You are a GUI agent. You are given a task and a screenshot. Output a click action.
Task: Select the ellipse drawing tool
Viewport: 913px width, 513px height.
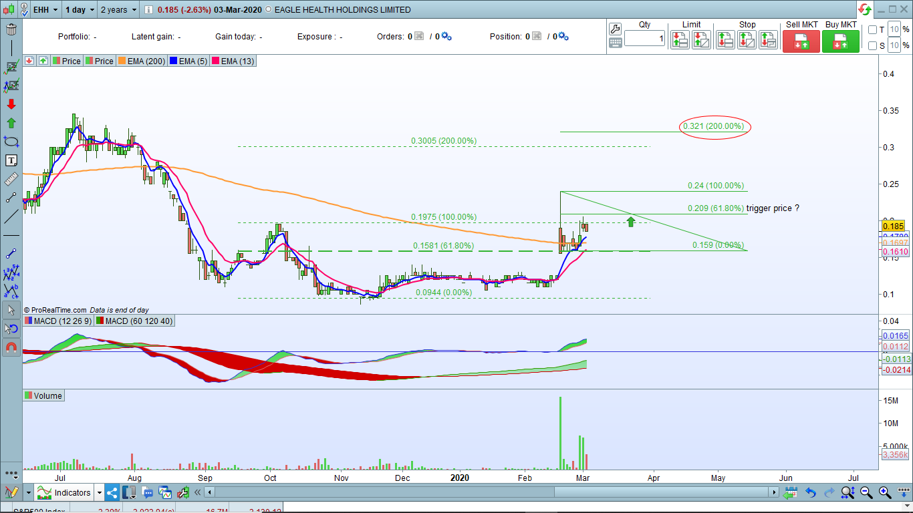[x=11, y=142]
